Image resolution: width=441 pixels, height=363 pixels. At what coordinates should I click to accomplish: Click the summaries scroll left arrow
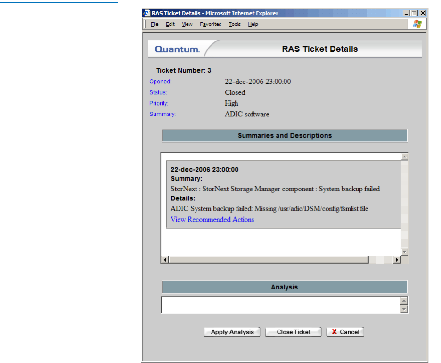click(x=165, y=260)
